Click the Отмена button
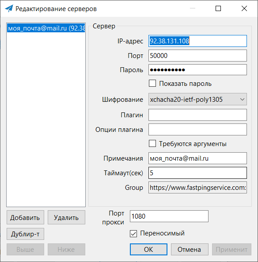 pyautogui.click(x=190, y=249)
